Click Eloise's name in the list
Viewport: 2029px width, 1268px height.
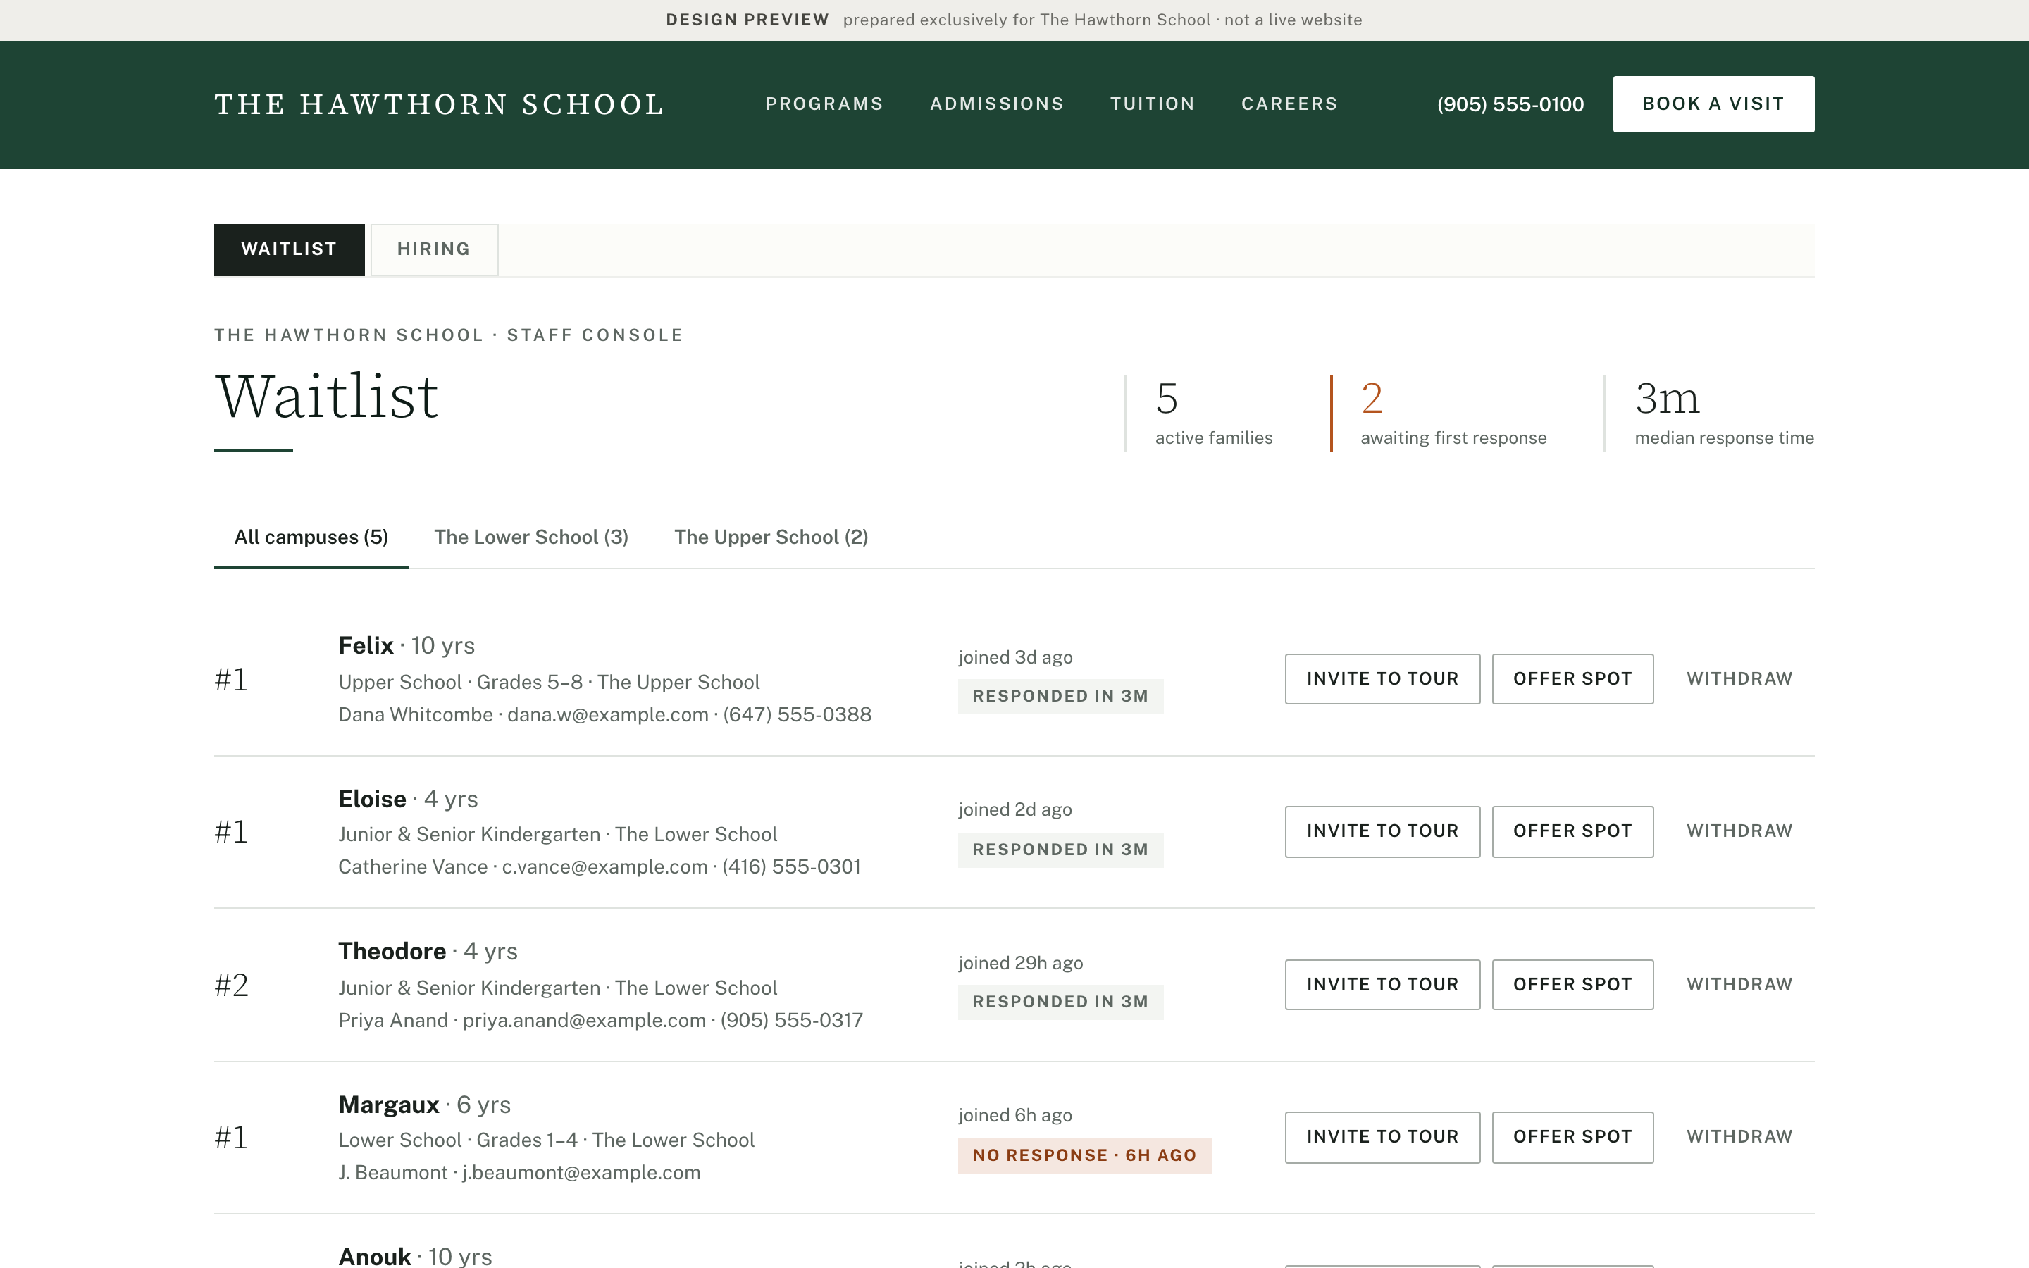point(372,800)
